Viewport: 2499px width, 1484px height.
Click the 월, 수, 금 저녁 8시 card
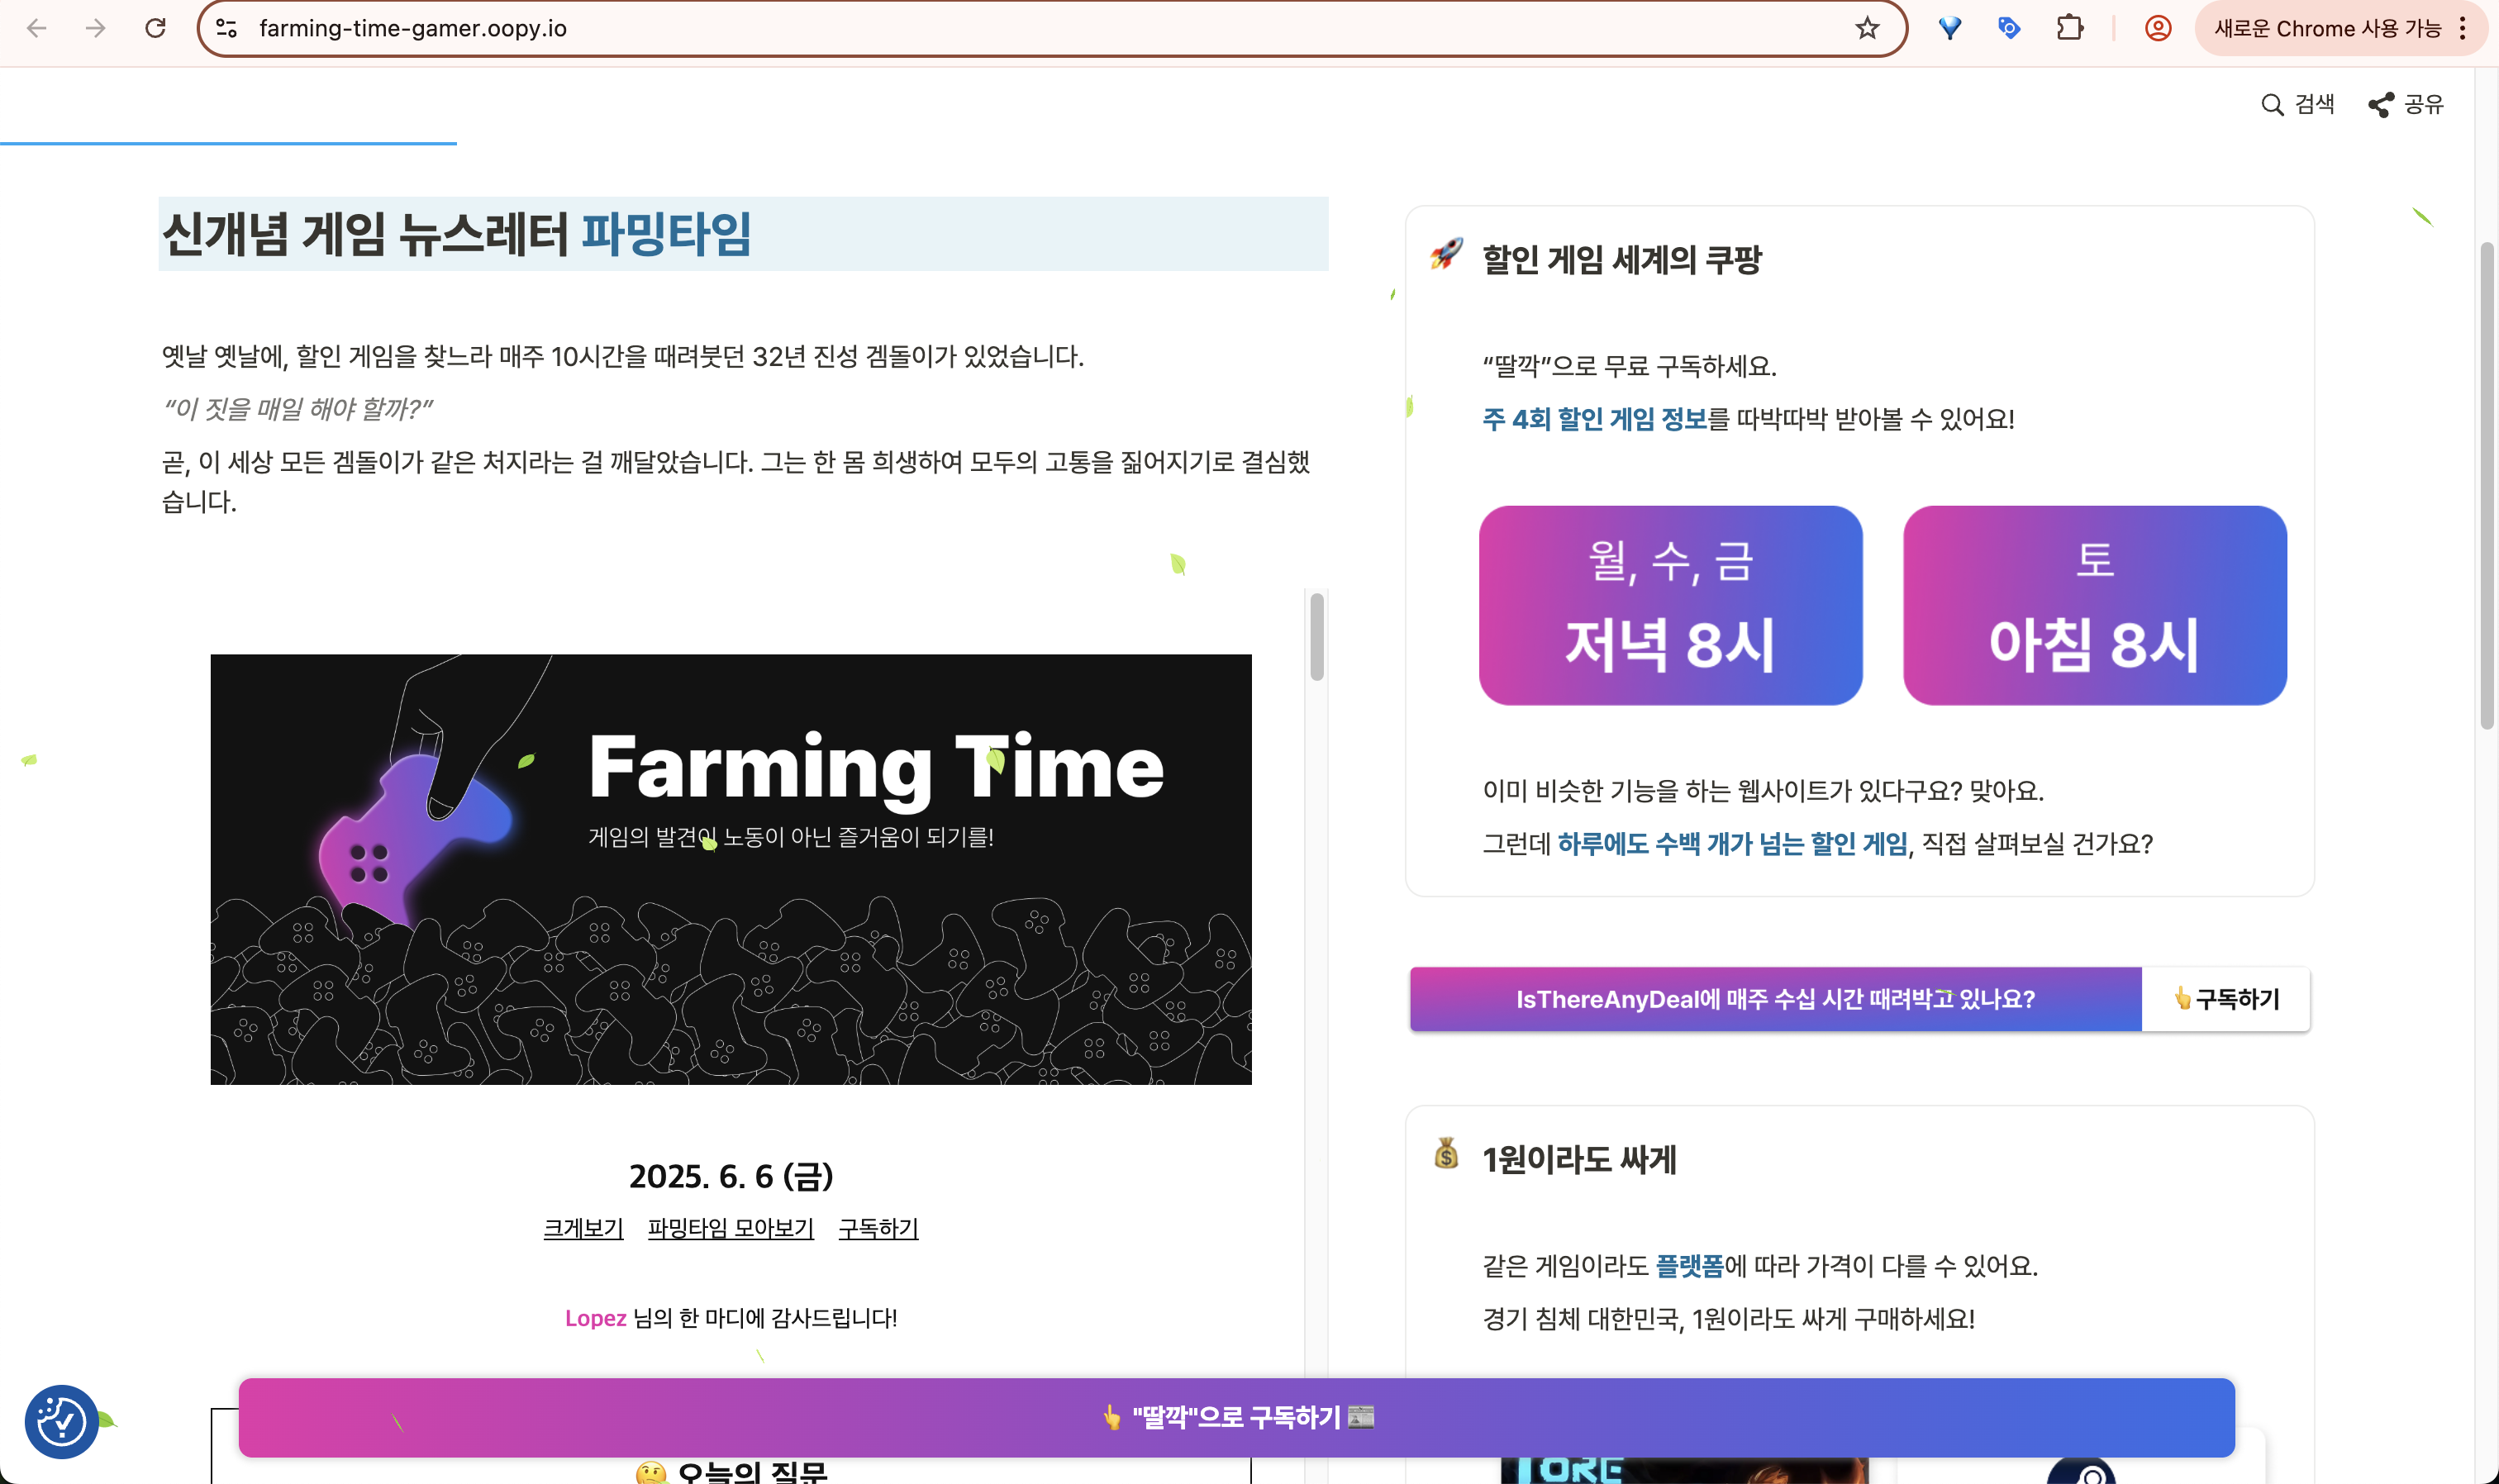pyautogui.click(x=1670, y=605)
